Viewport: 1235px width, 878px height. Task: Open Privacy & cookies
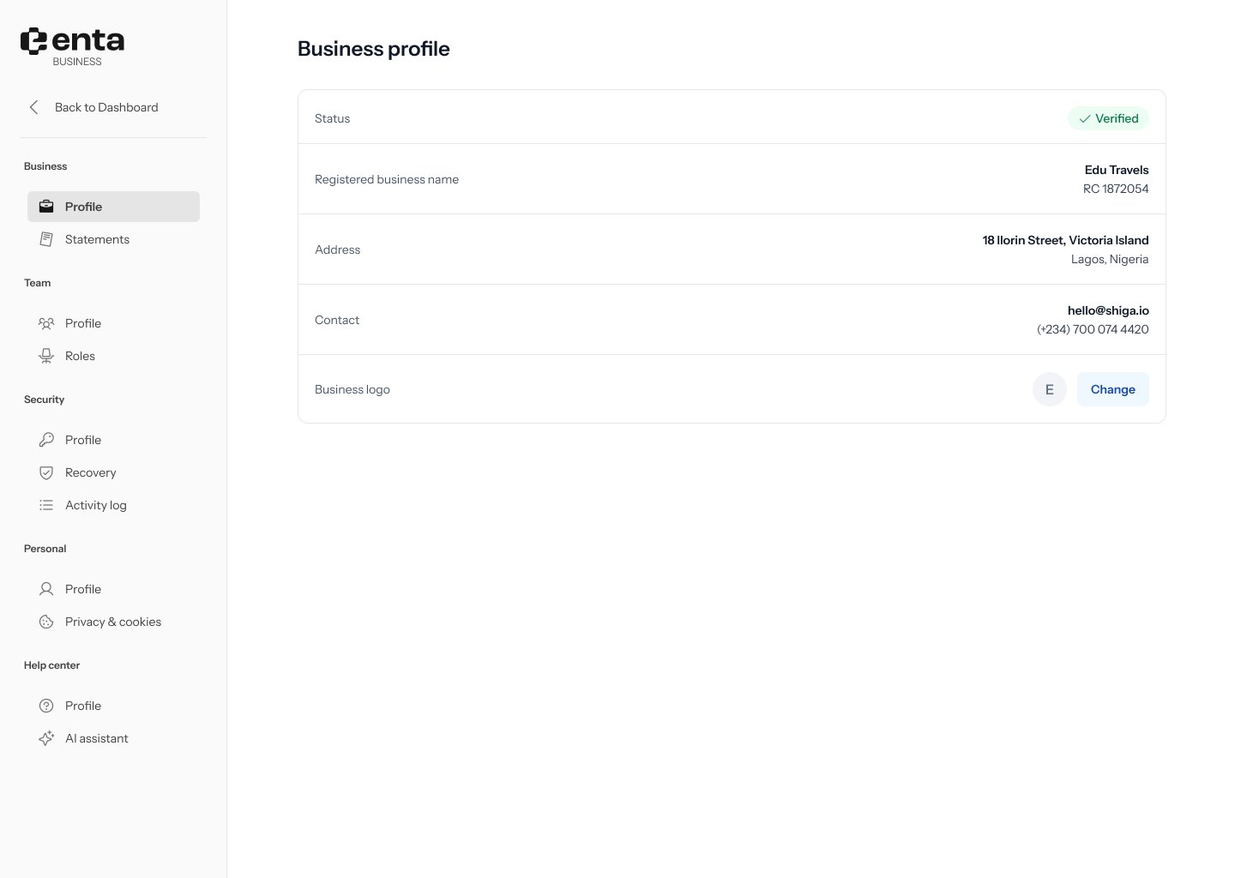[x=113, y=622]
